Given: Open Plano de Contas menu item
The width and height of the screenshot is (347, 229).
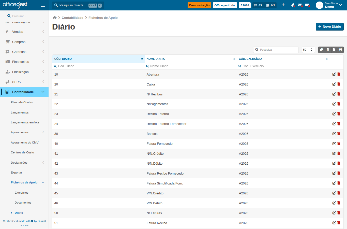Looking at the screenshot, I should (x=22, y=102).
